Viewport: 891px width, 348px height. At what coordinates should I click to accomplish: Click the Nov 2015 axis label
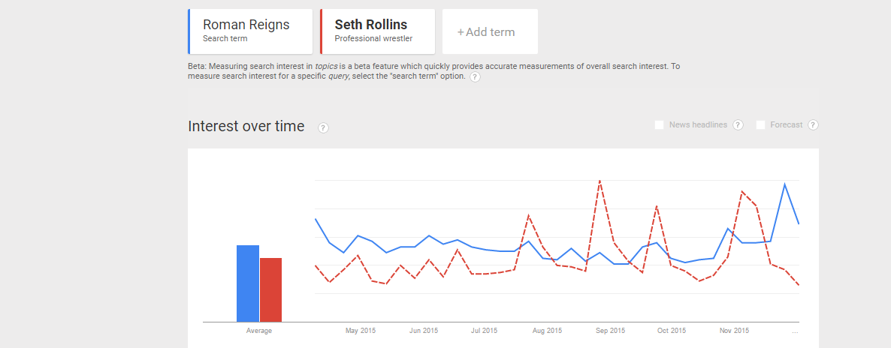(734, 330)
